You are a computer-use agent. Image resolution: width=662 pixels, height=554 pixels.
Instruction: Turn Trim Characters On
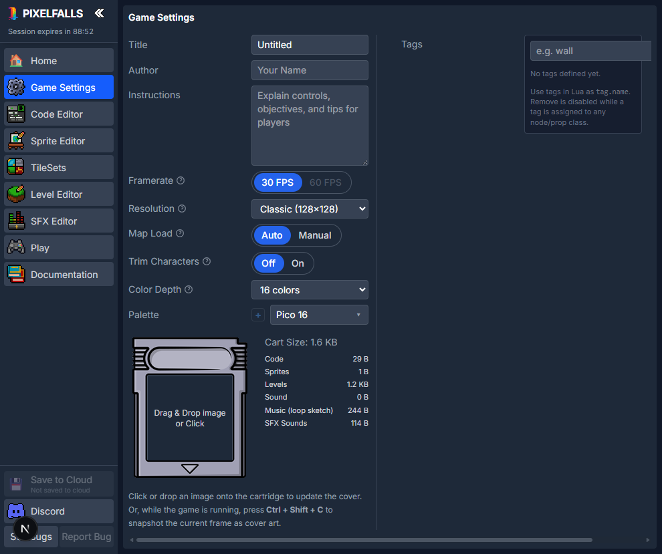click(298, 263)
